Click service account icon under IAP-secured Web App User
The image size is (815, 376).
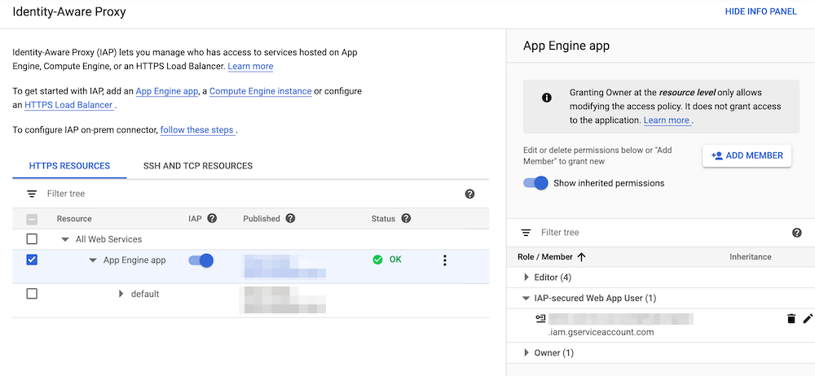pos(540,318)
